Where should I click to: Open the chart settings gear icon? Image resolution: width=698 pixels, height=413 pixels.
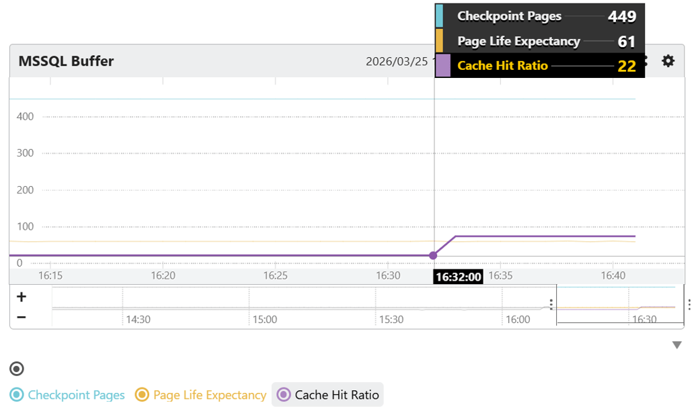click(x=667, y=61)
